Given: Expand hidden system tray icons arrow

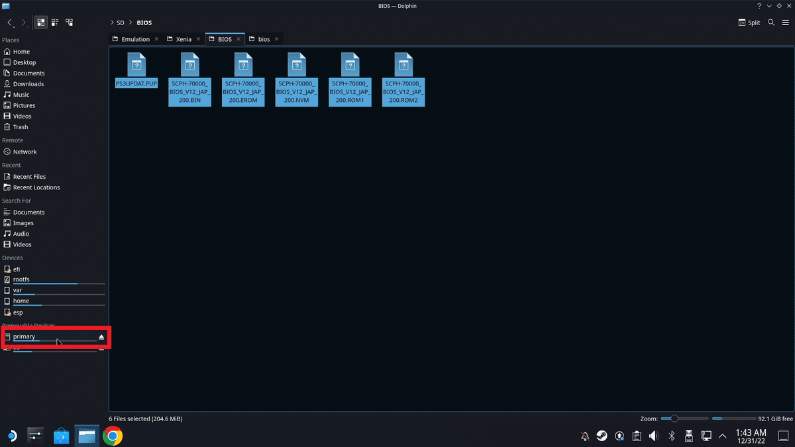Looking at the screenshot, I should click(723, 436).
